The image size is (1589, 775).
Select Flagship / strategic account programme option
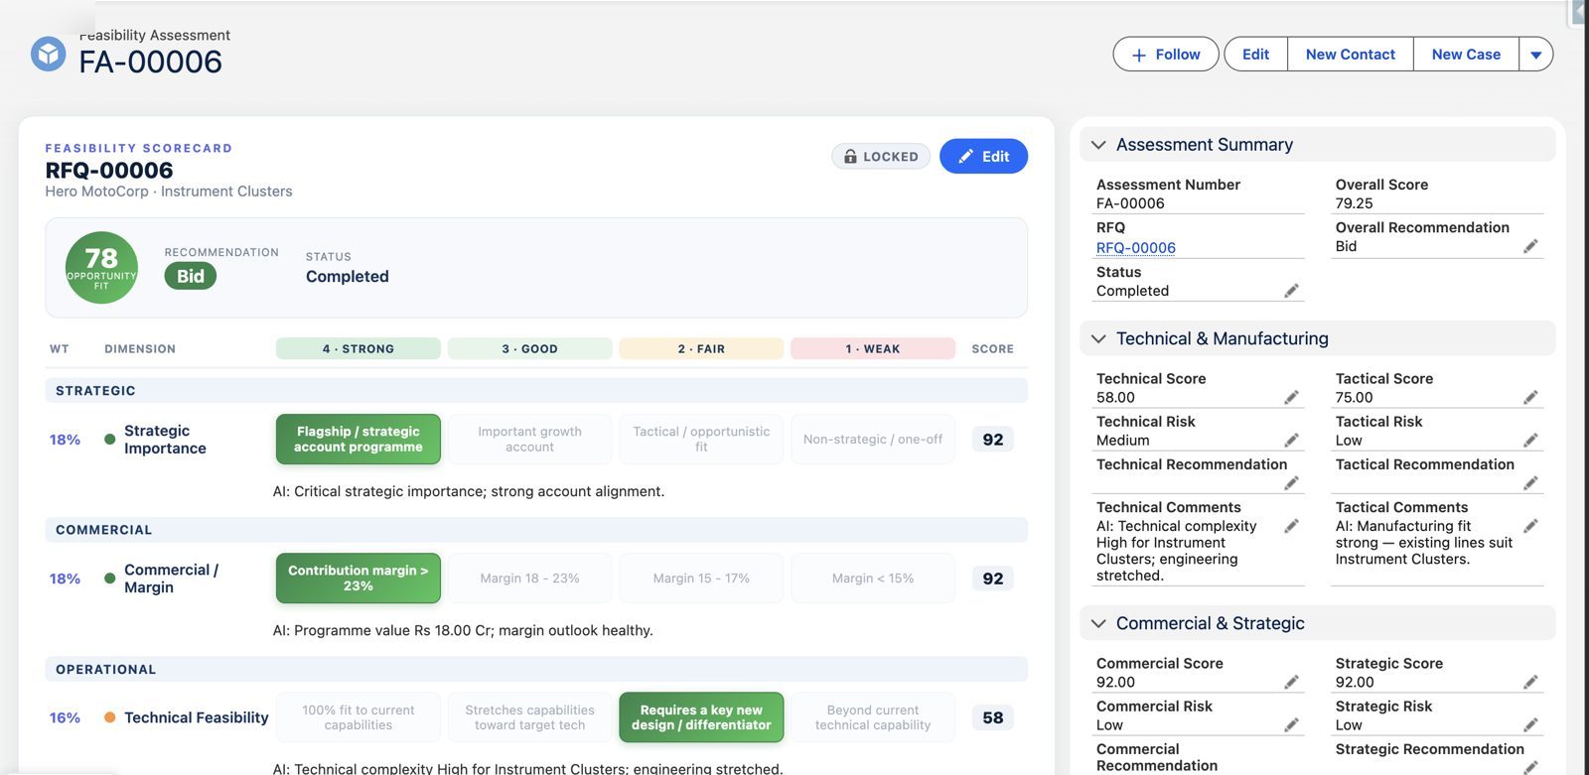coord(359,440)
